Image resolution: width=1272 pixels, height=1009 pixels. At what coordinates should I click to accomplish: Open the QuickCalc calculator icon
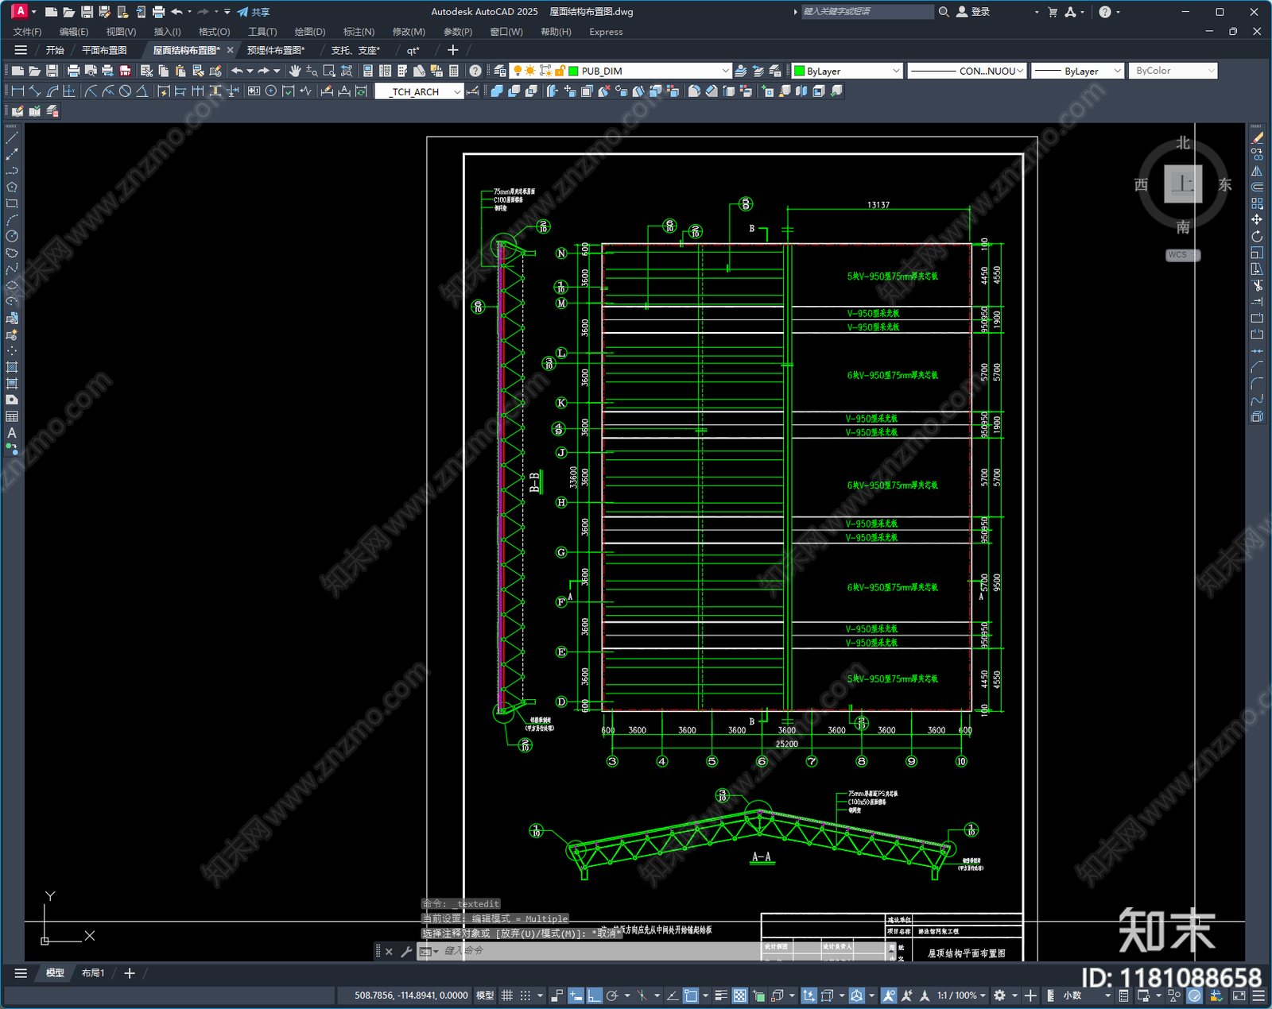coord(454,71)
